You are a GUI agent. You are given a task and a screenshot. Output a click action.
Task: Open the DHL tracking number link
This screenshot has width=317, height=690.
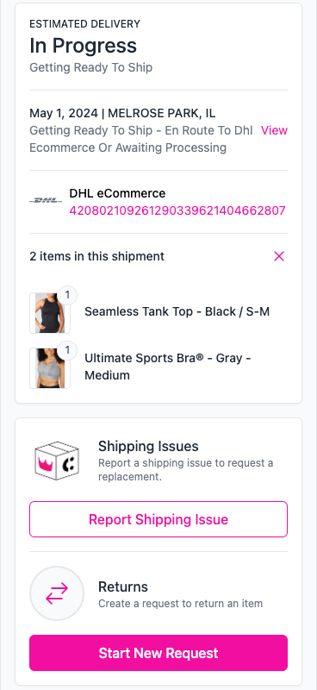click(x=177, y=210)
